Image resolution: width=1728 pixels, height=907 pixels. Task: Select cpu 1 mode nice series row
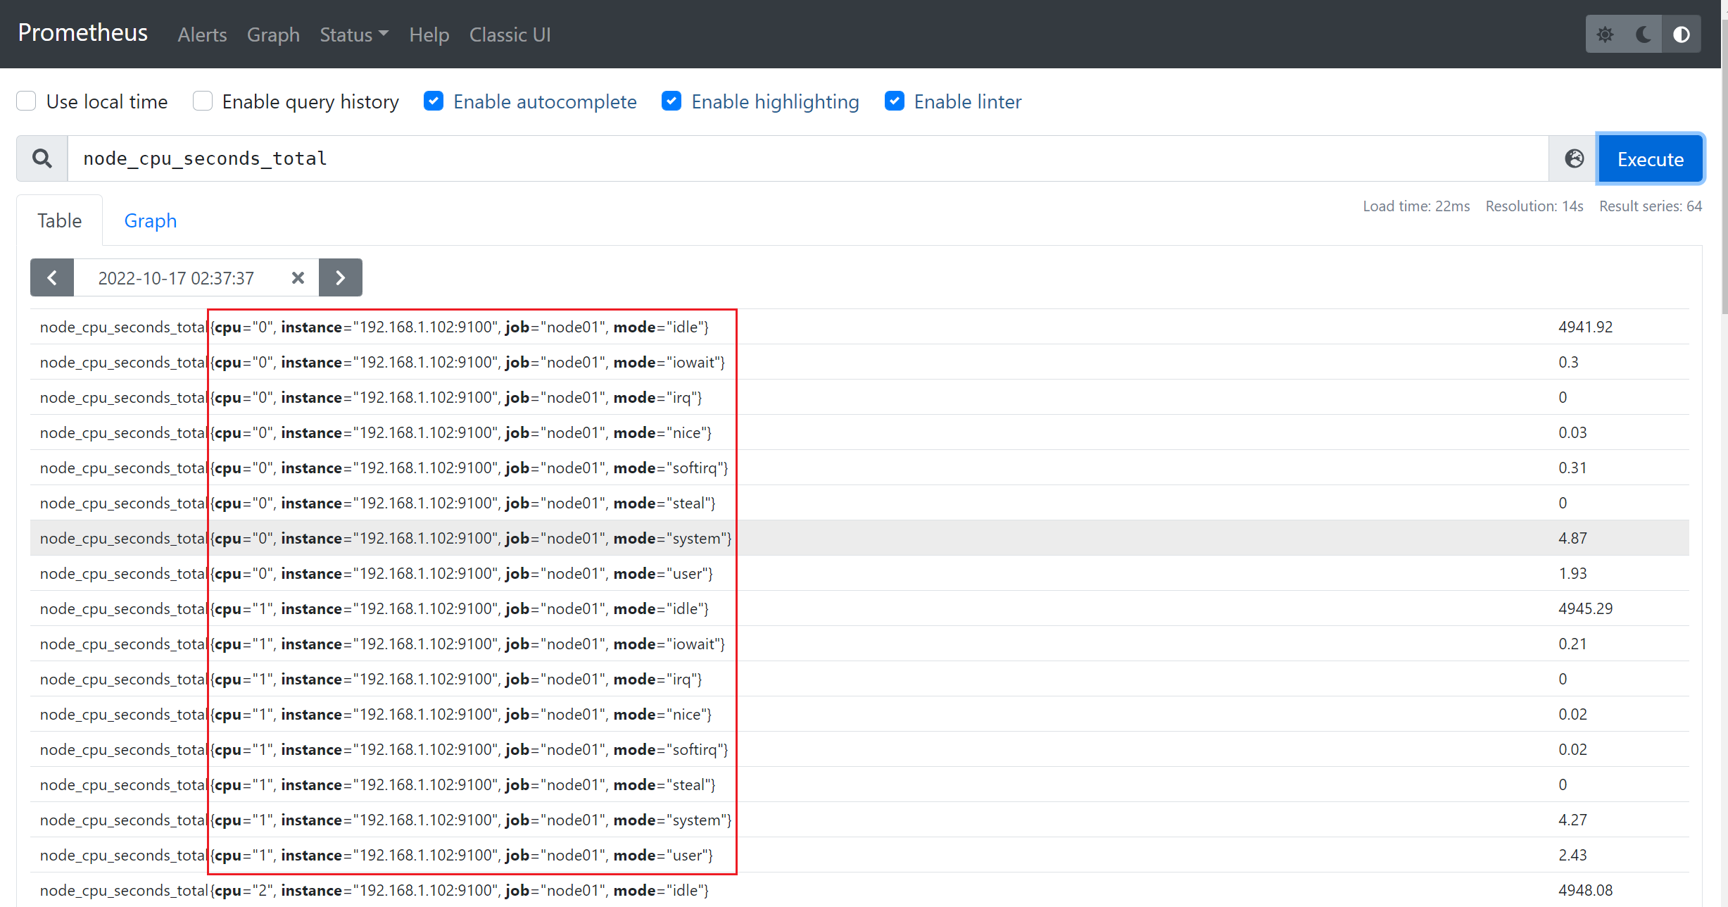click(x=859, y=714)
